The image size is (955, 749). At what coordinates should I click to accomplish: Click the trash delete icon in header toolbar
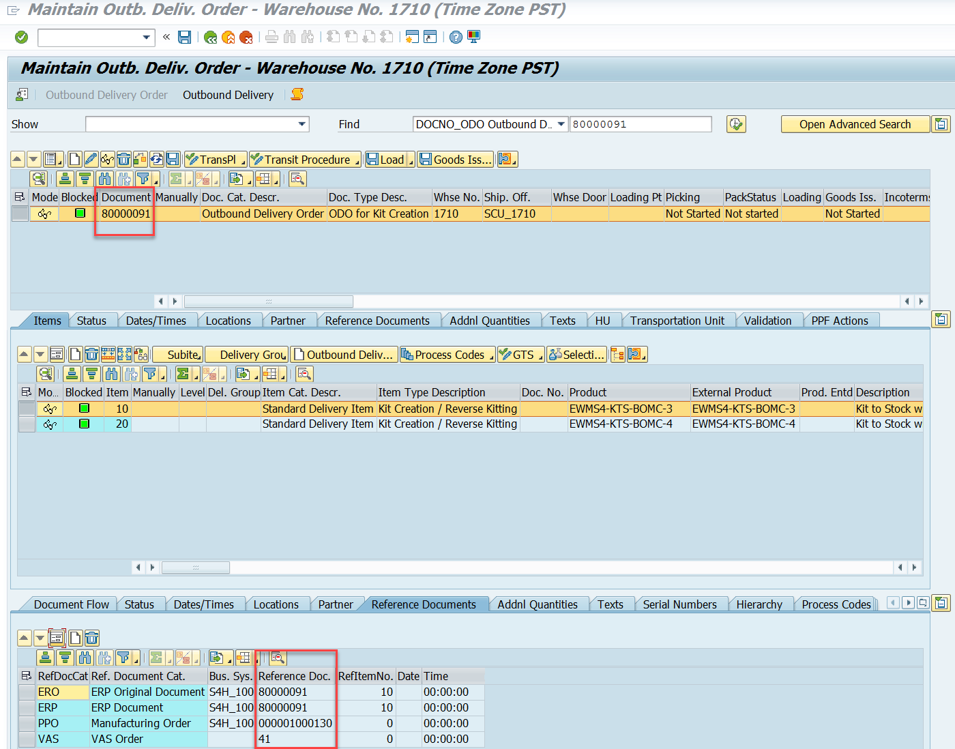click(x=123, y=160)
